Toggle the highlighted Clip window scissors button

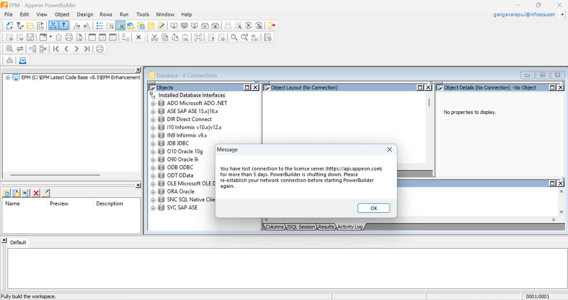coord(120,26)
